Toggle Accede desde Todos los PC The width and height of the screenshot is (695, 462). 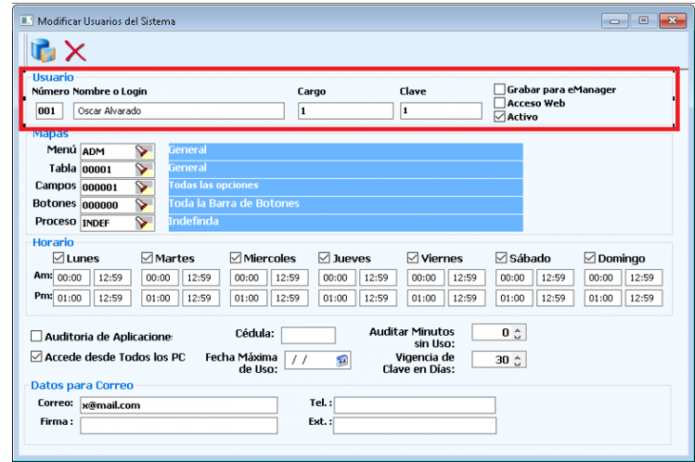pos(37,356)
